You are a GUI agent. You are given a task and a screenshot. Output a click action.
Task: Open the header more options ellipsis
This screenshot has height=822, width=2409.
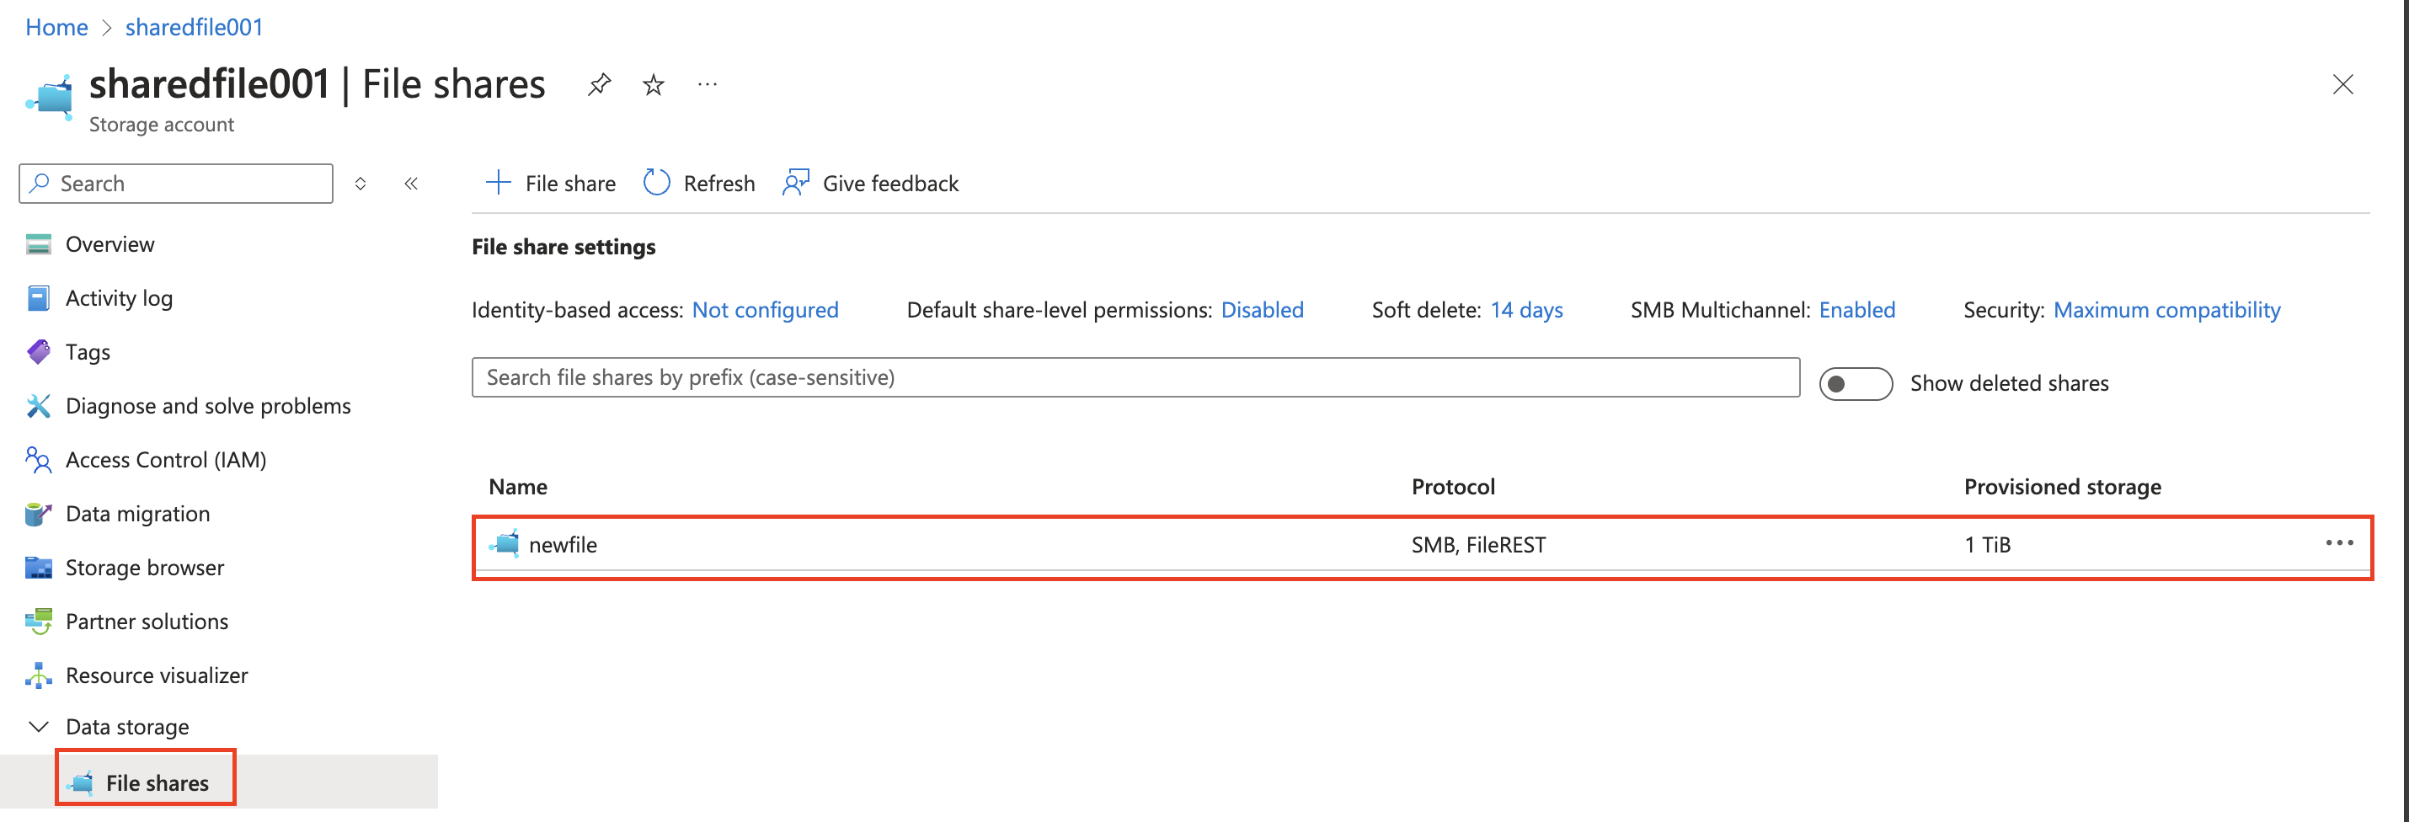(x=708, y=85)
